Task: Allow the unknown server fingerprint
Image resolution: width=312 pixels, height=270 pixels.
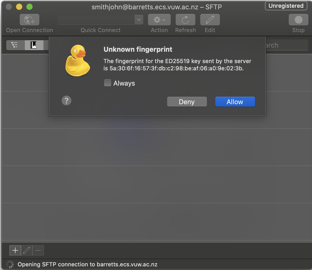Action: pos(235,102)
